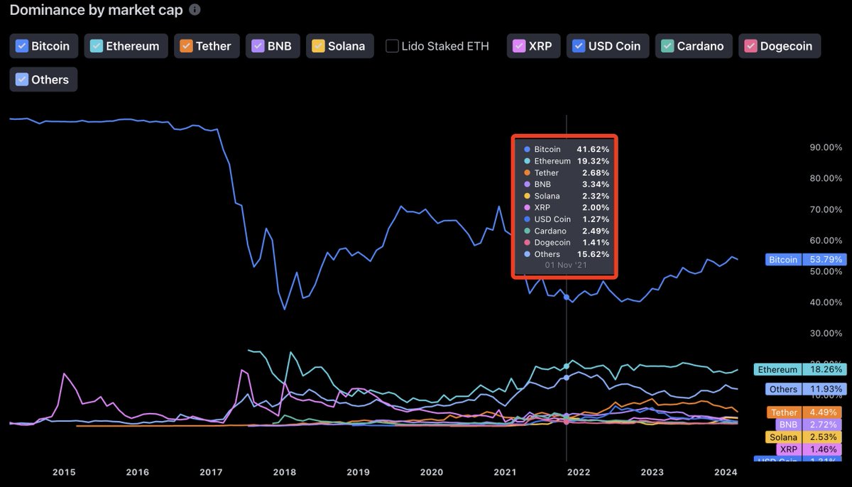
Task: Toggle the Others series checkbox
Action: (22, 80)
